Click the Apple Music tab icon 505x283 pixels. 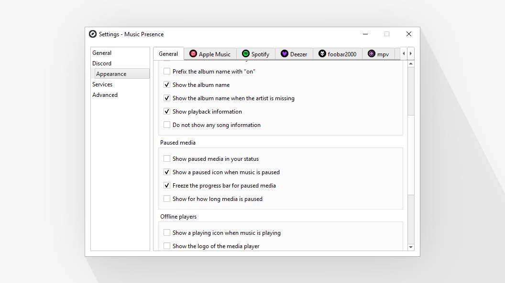coord(193,54)
